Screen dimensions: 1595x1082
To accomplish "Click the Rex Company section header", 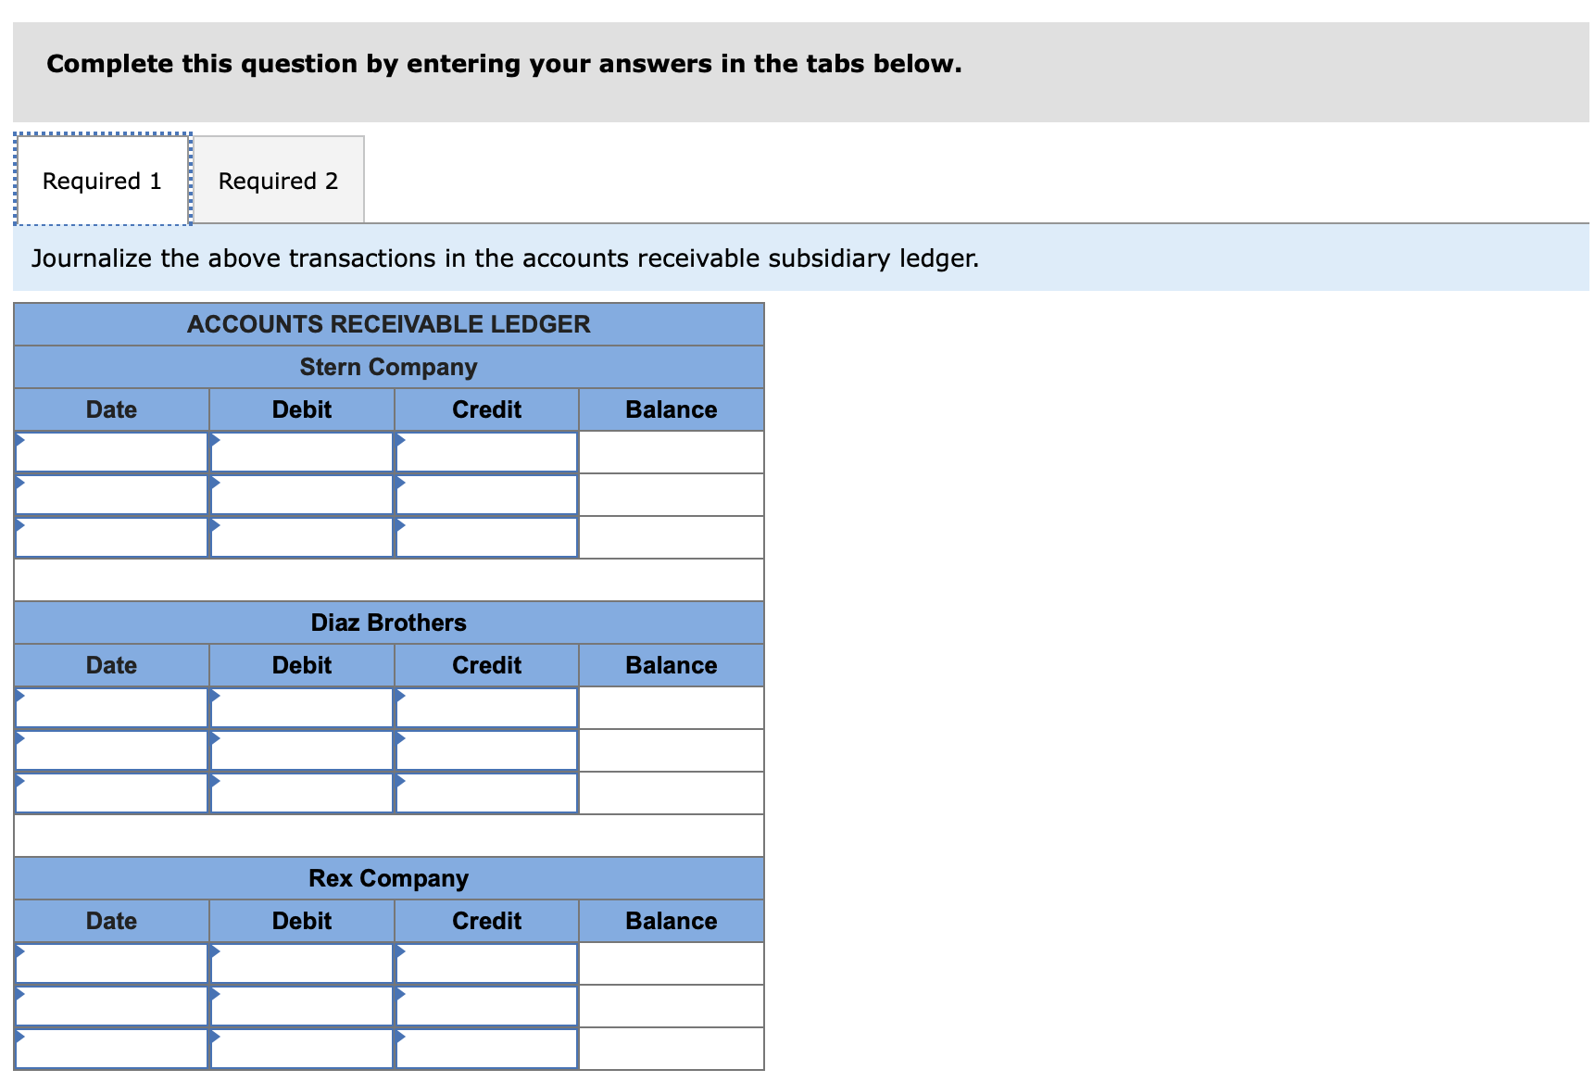I will tap(388, 878).
